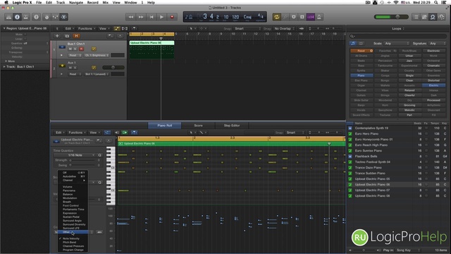Toggle Piano Roll green MIDI Out button

pyautogui.click(x=125, y=133)
